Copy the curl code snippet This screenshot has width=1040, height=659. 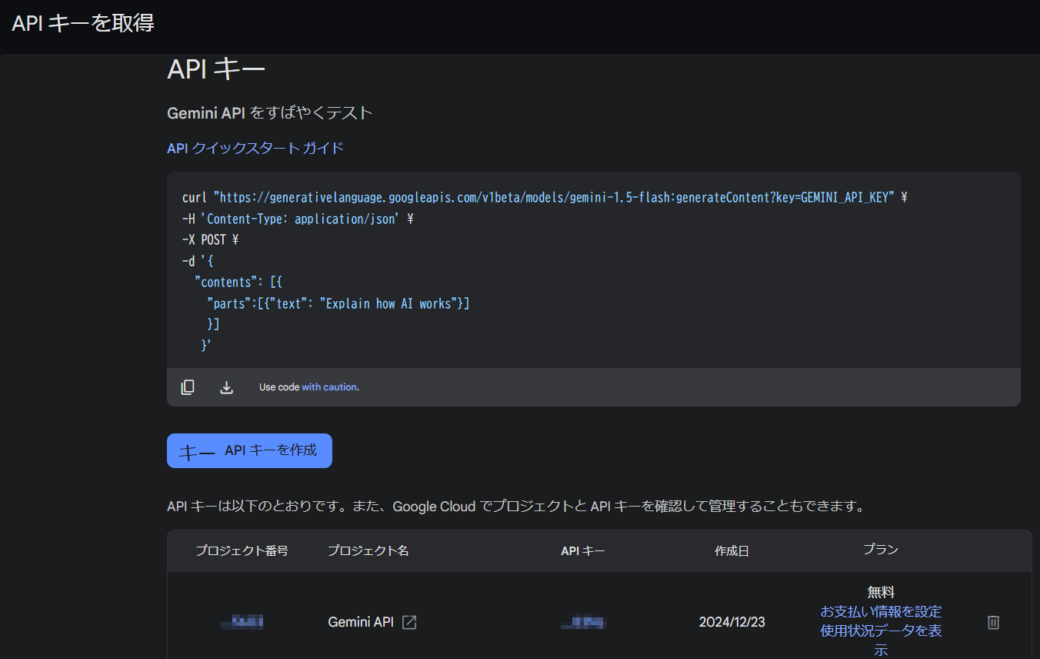[x=188, y=387]
